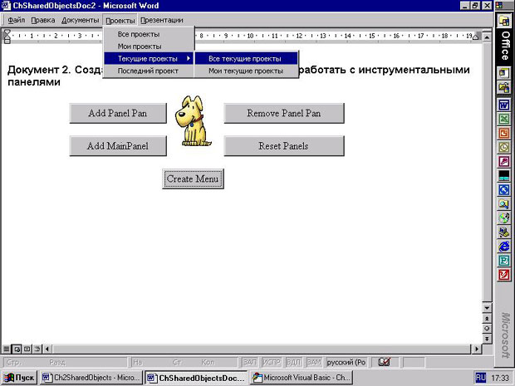
Task: Toggle the ИСПР track changes indicator
Action: pyautogui.click(x=271, y=362)
